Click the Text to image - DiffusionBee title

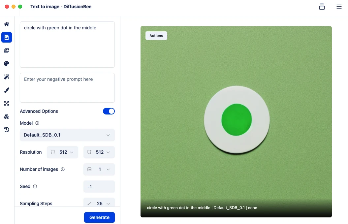(61, 7)
